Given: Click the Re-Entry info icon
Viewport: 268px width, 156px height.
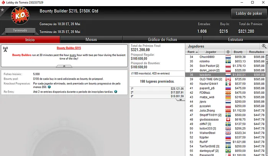Looking at the screenshot, I should 116,92.
